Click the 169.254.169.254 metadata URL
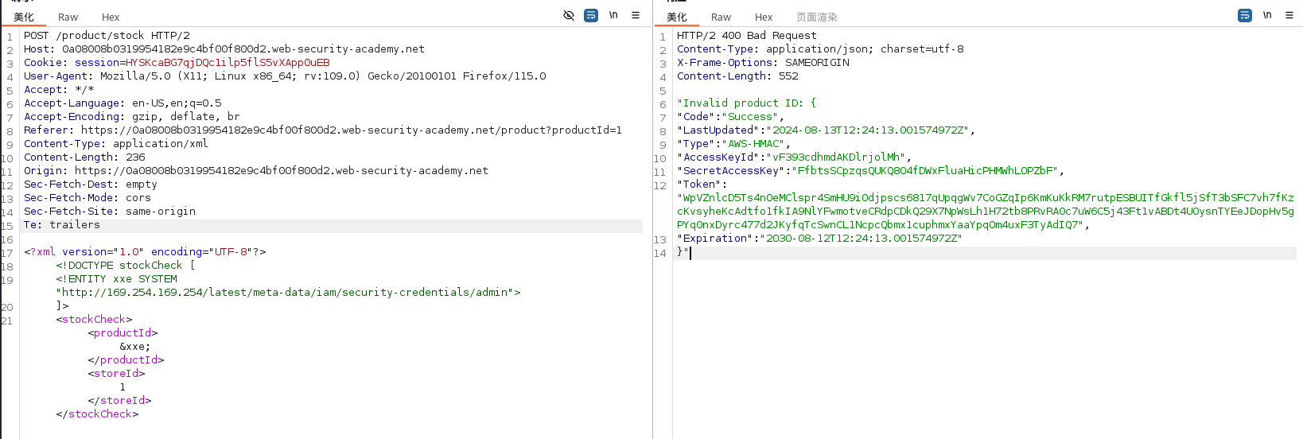This screenshot has height=439, width=1303. click(288, 292)
